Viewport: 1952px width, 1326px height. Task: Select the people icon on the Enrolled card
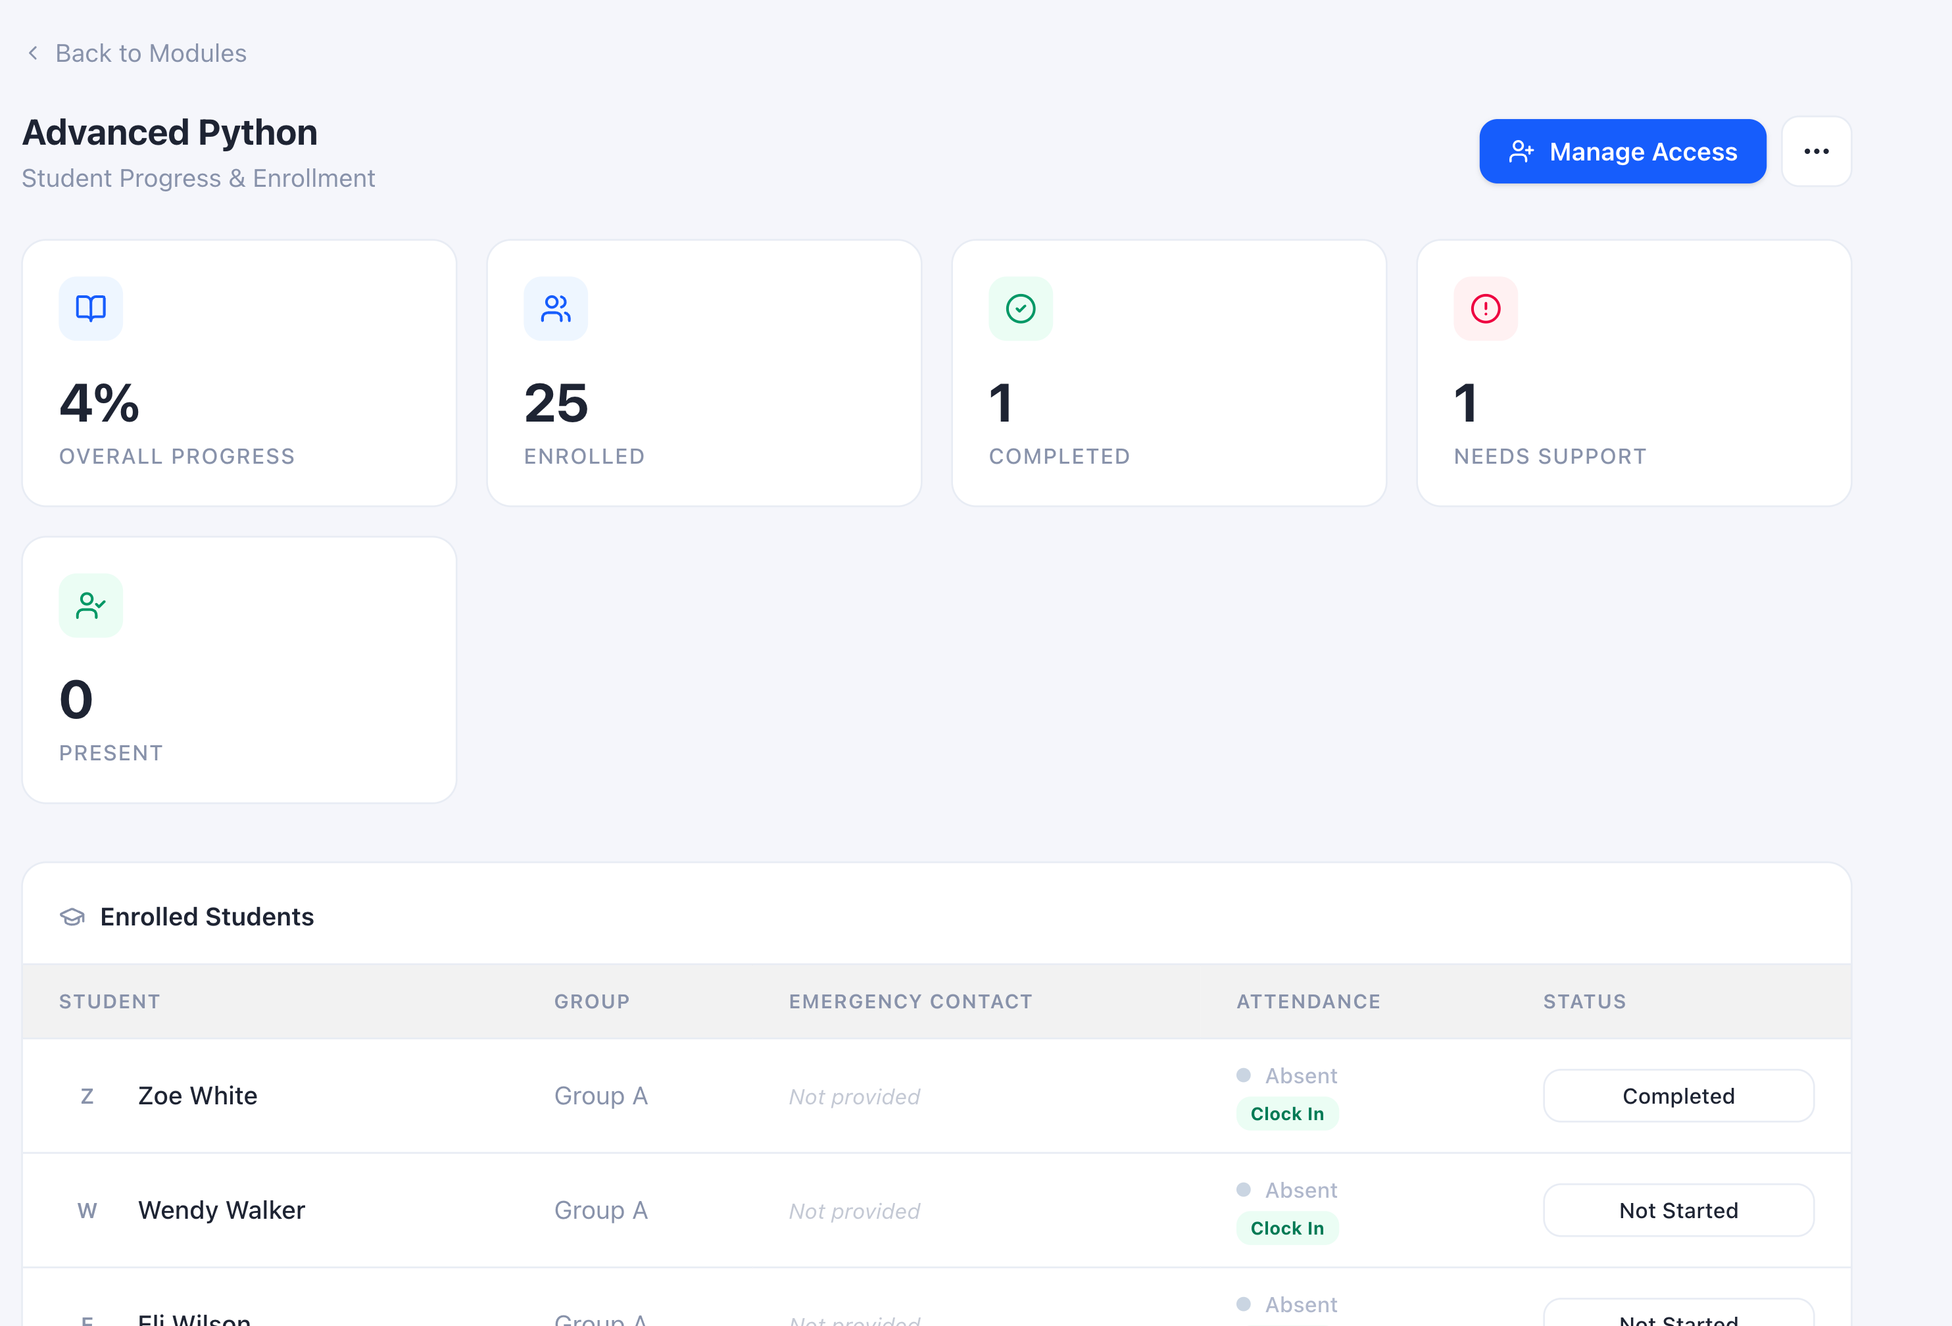[555, 308]
